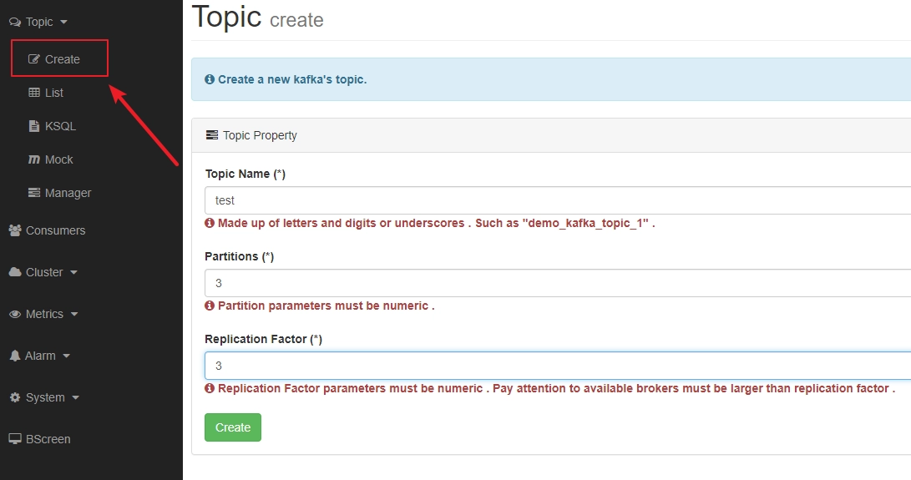Click the Create edit-pencil icon in sidebar
Viewport: 911px width, 480px height.
pos(34,59)
